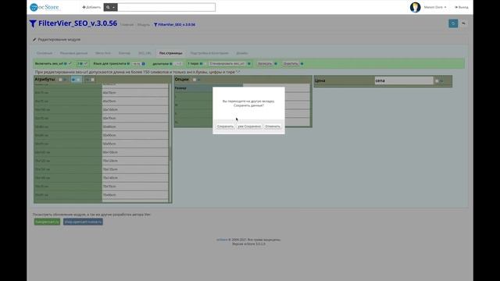Image resolution: width=500 pixels, height=281 pixels.
Task: Open the green liveopencart.ru link button
Action: pos(47,222)
